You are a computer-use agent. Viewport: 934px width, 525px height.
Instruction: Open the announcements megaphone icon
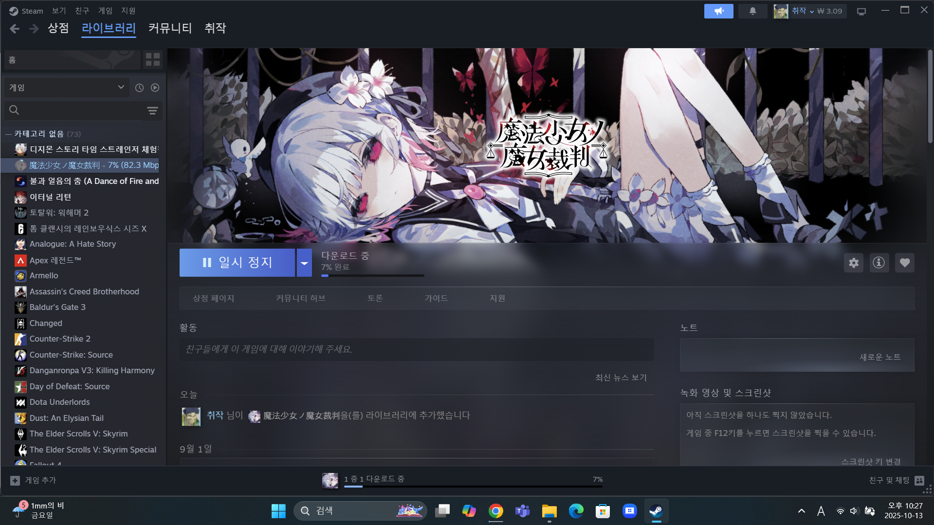718,11
